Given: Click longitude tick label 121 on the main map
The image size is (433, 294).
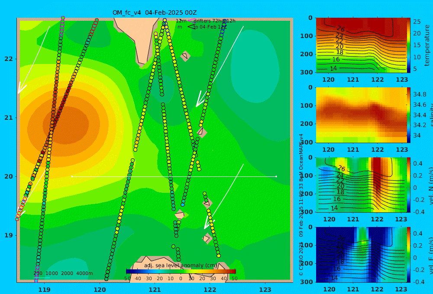Looking at the screenshot, I should pos(155,290).
